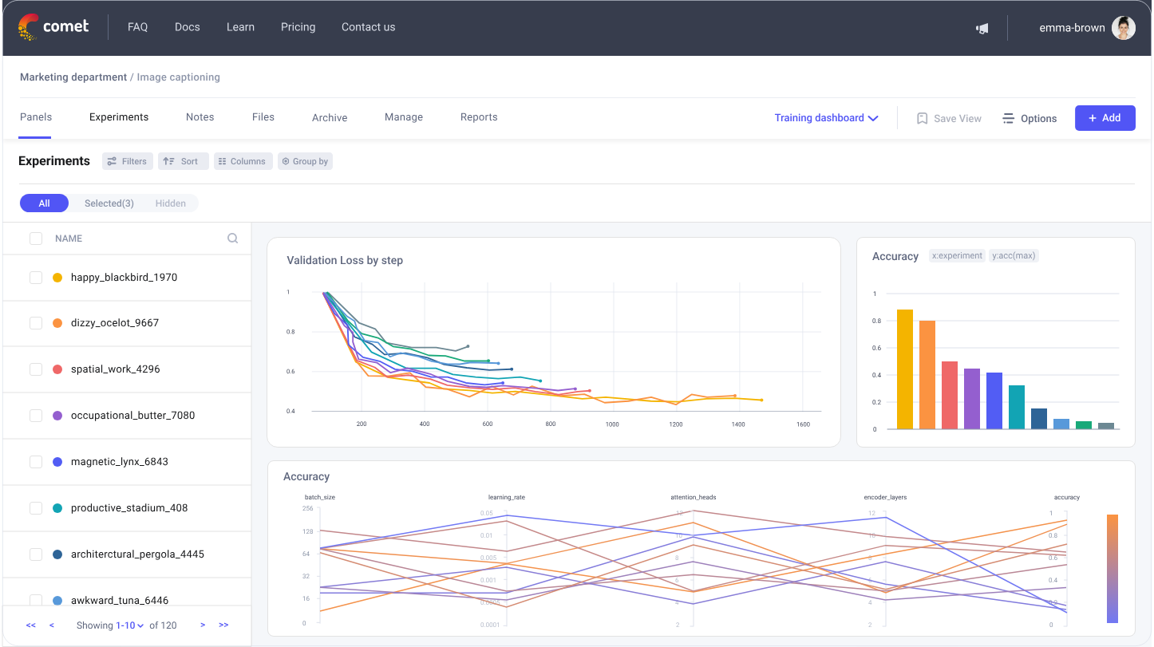Select the learning_rate axis label
This screenshot has width=1154, height=647.
tap(507, 498)
